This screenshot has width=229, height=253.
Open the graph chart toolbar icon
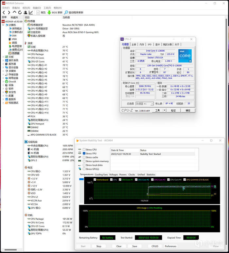31,12
